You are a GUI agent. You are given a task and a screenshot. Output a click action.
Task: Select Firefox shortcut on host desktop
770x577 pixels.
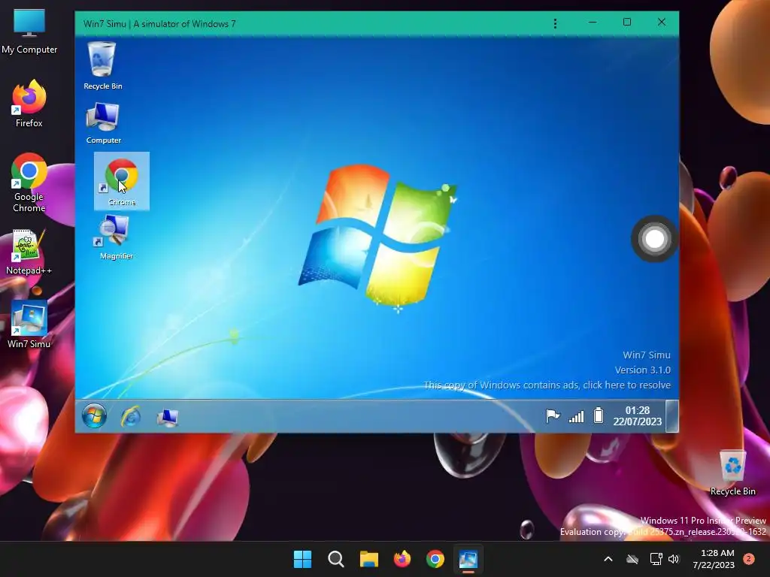(29, 104)
